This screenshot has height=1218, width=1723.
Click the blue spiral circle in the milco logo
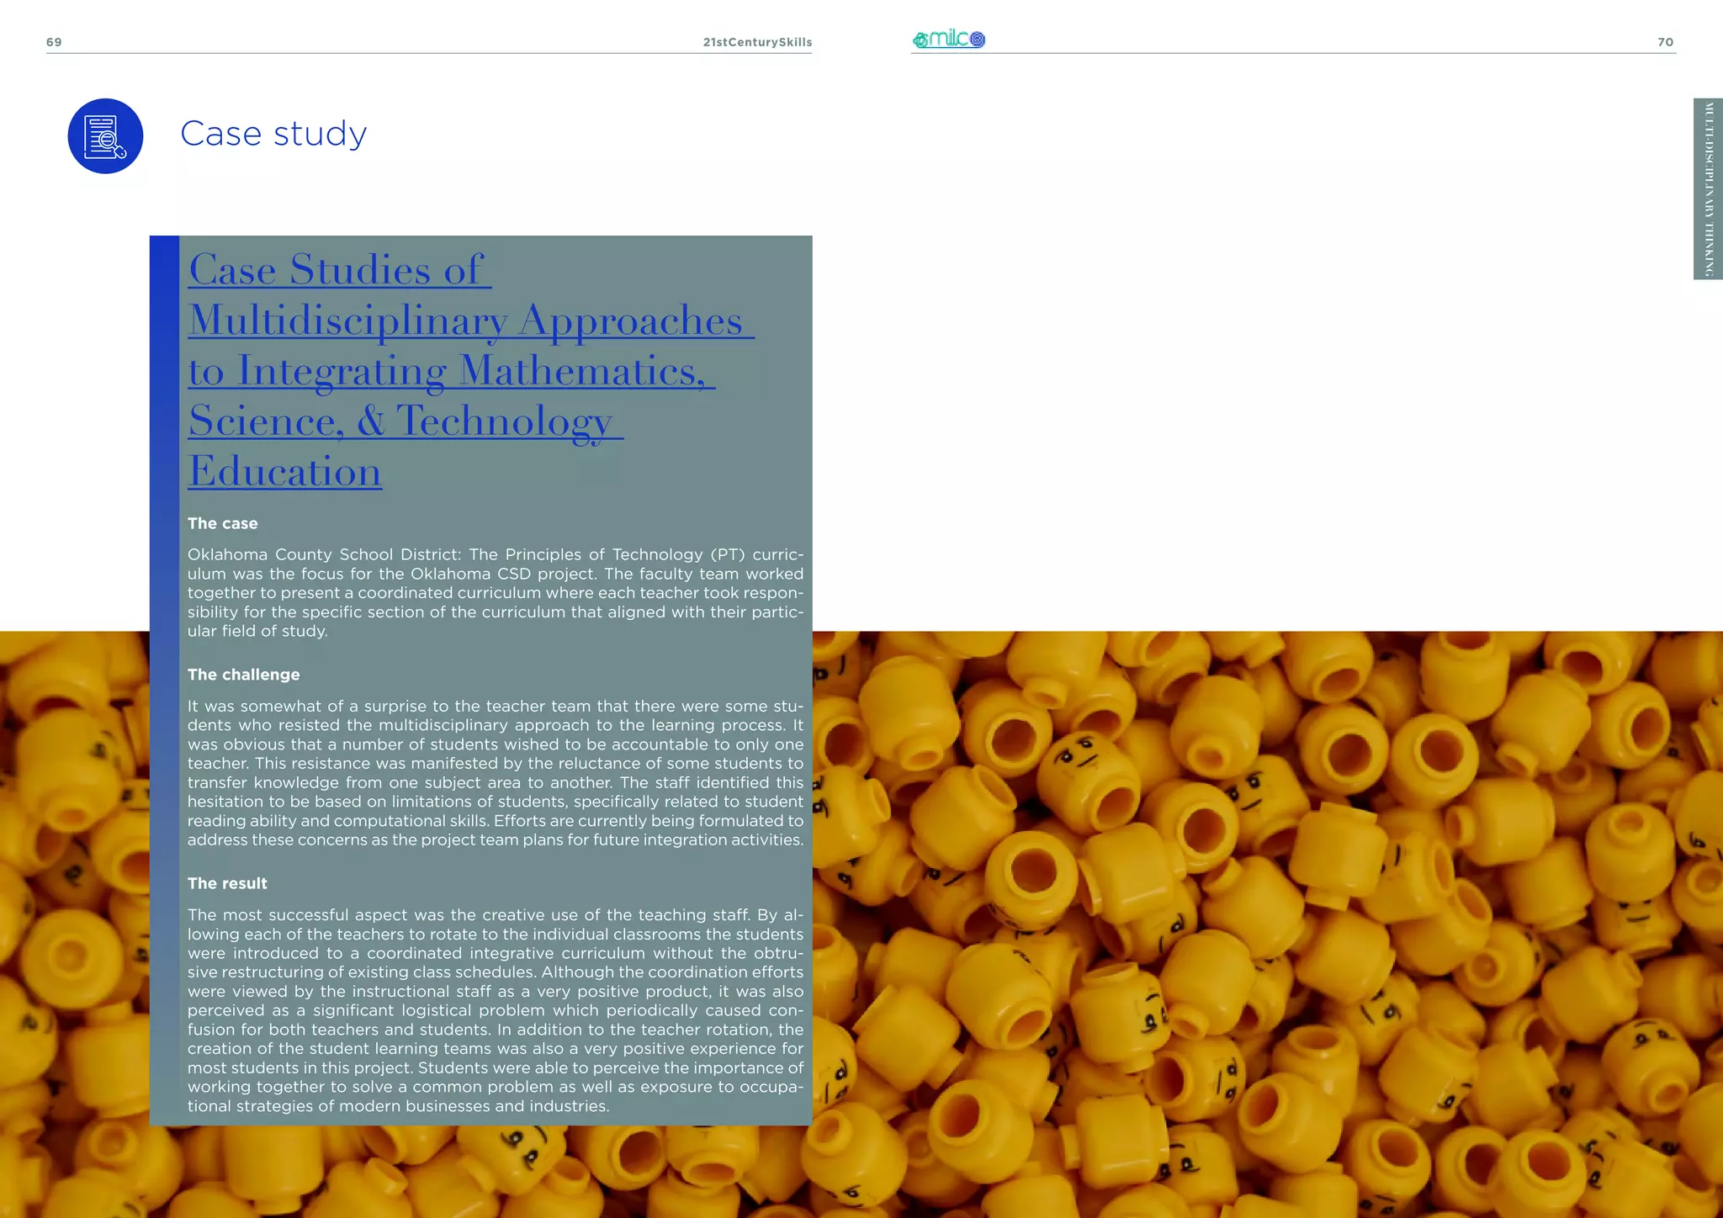tap(977, 40)
